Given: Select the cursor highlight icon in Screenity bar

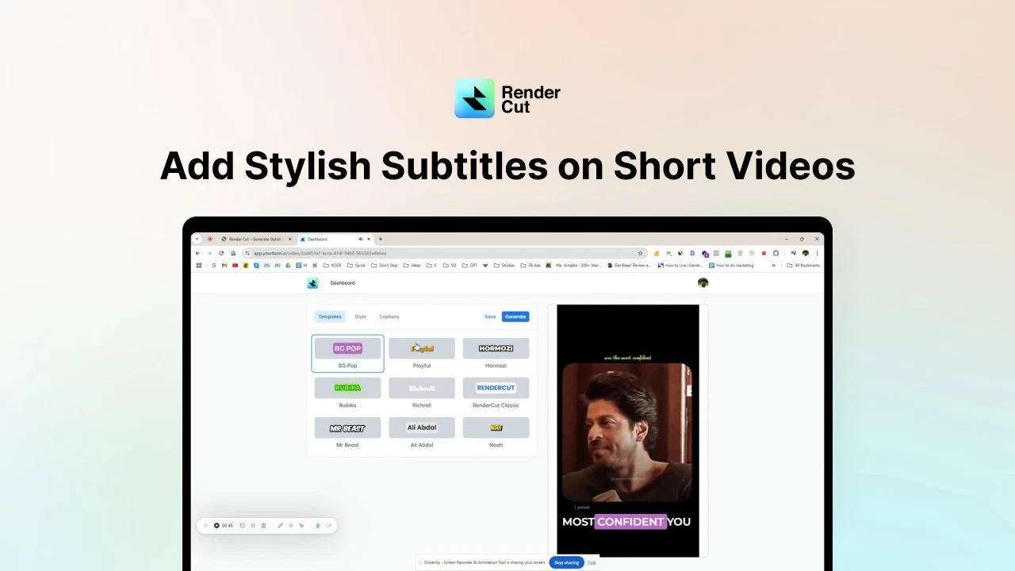Looking at the screenshot, I should coord(302,526).
